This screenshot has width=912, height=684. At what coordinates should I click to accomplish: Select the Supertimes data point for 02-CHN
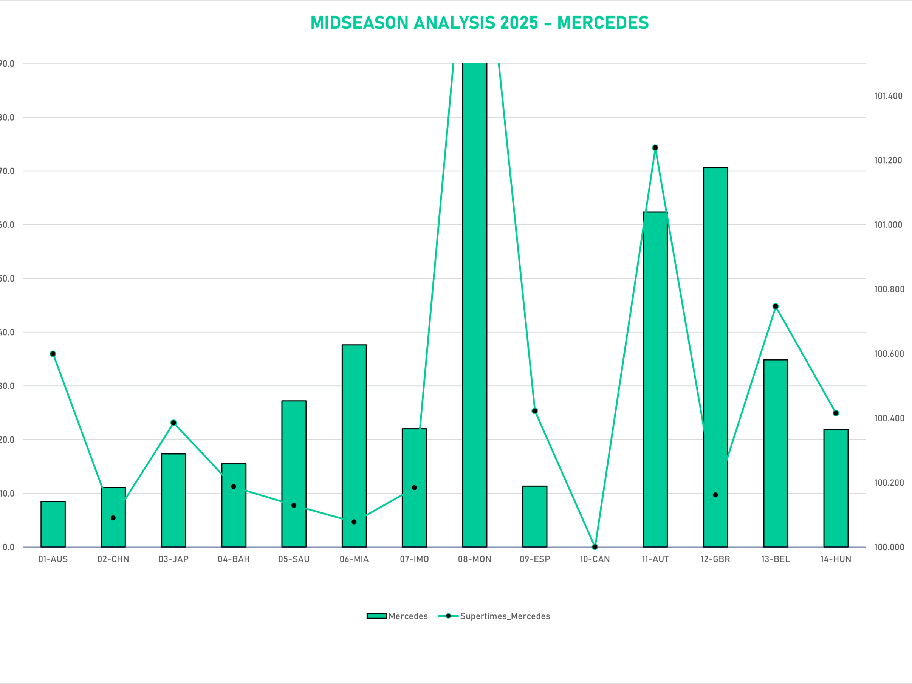(113, 518)
